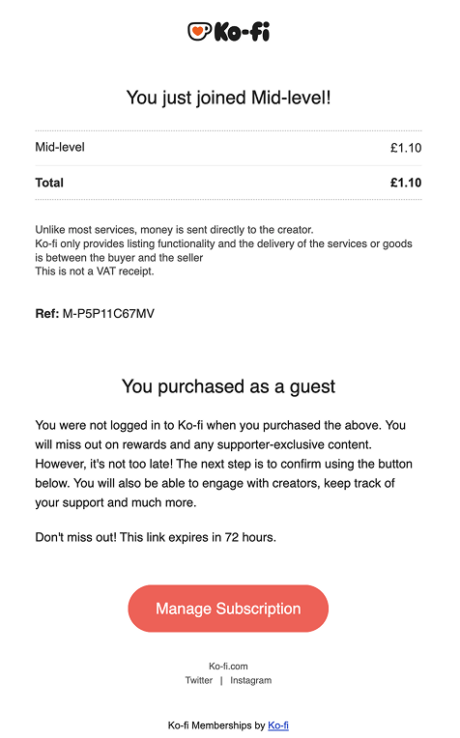Screen dimensions: 460x738
Task: Click the bold 'Ref:' label
Action: point(47,314)
